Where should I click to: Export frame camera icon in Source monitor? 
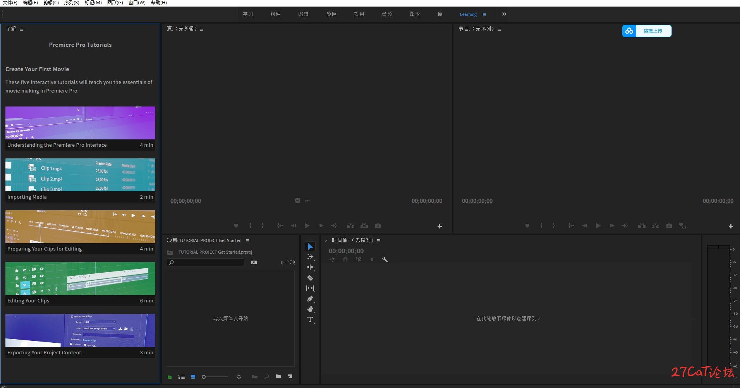(x=378, y=226)
